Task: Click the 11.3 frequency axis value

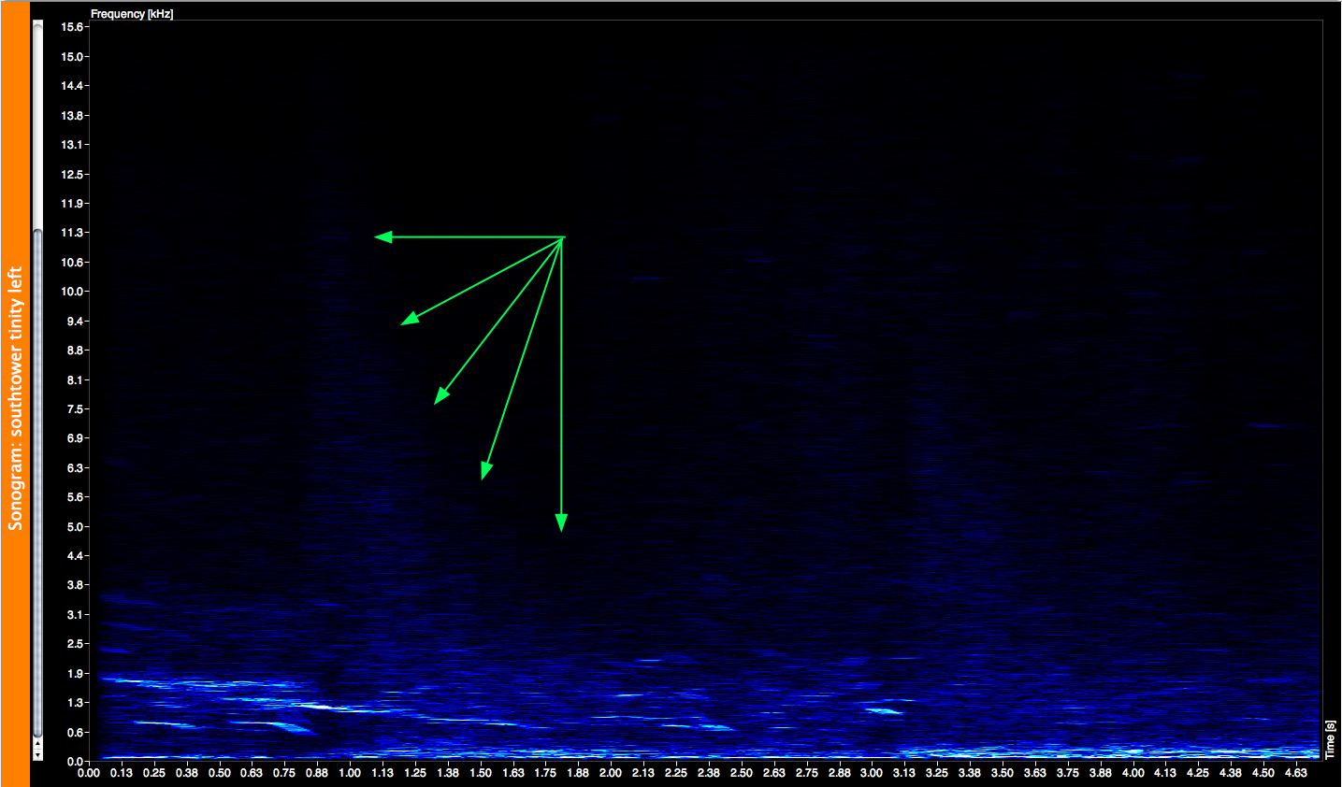Action: point(72,233)
